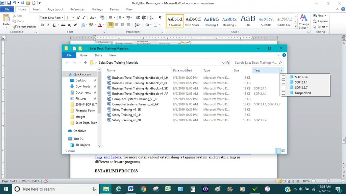The width and height of the screenshot is (346, 194).
Task: Open Explorer help question mark icon
Action: click(x=284, y=55)
